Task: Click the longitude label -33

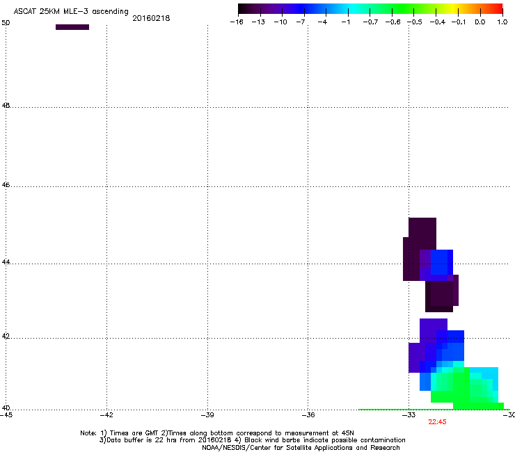Action: [x=409, y=415]
